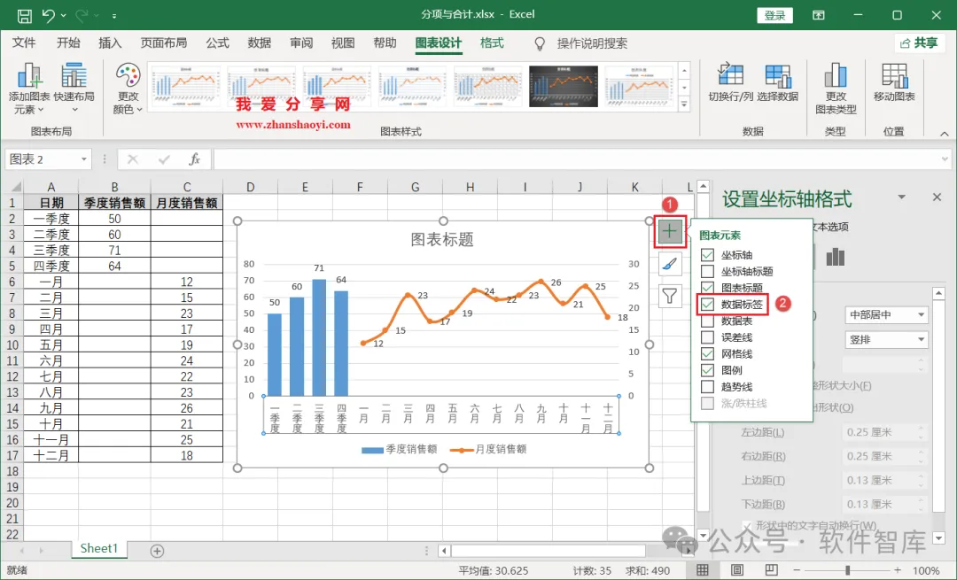Click the 操作说明搜索 search box
This screenshot has width=957, height=580.
591,43
